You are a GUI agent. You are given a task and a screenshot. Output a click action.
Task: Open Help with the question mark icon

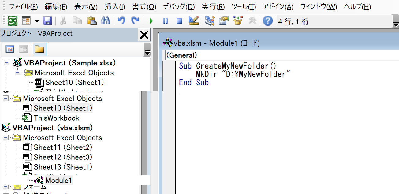coord(268,21)
